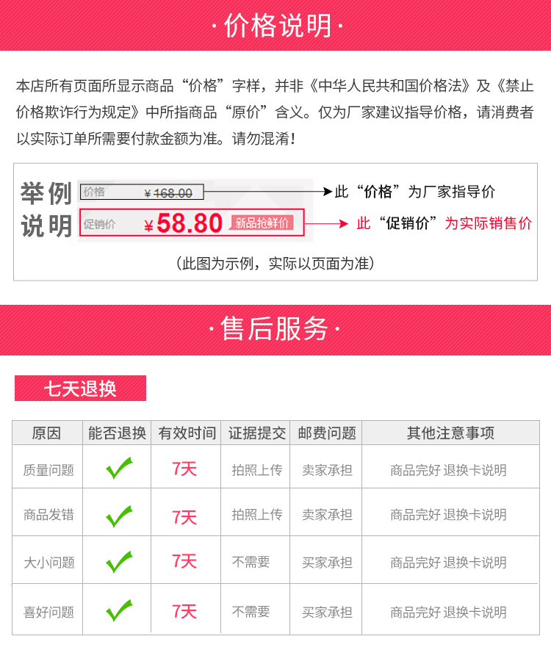
Task: Click the 售后服务 header banner
Action: pos(275,330)
